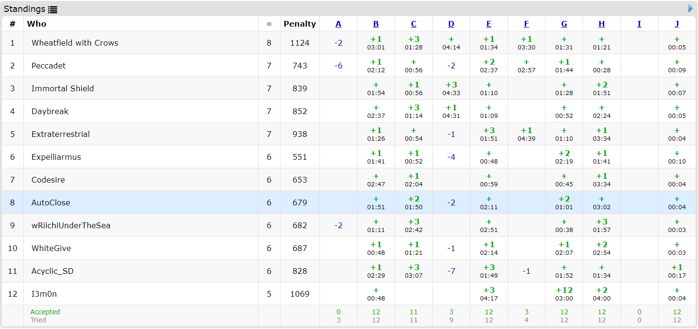Expand the blue arrow at top right
The image size is (698, 329).
click(x=690, y=9)
